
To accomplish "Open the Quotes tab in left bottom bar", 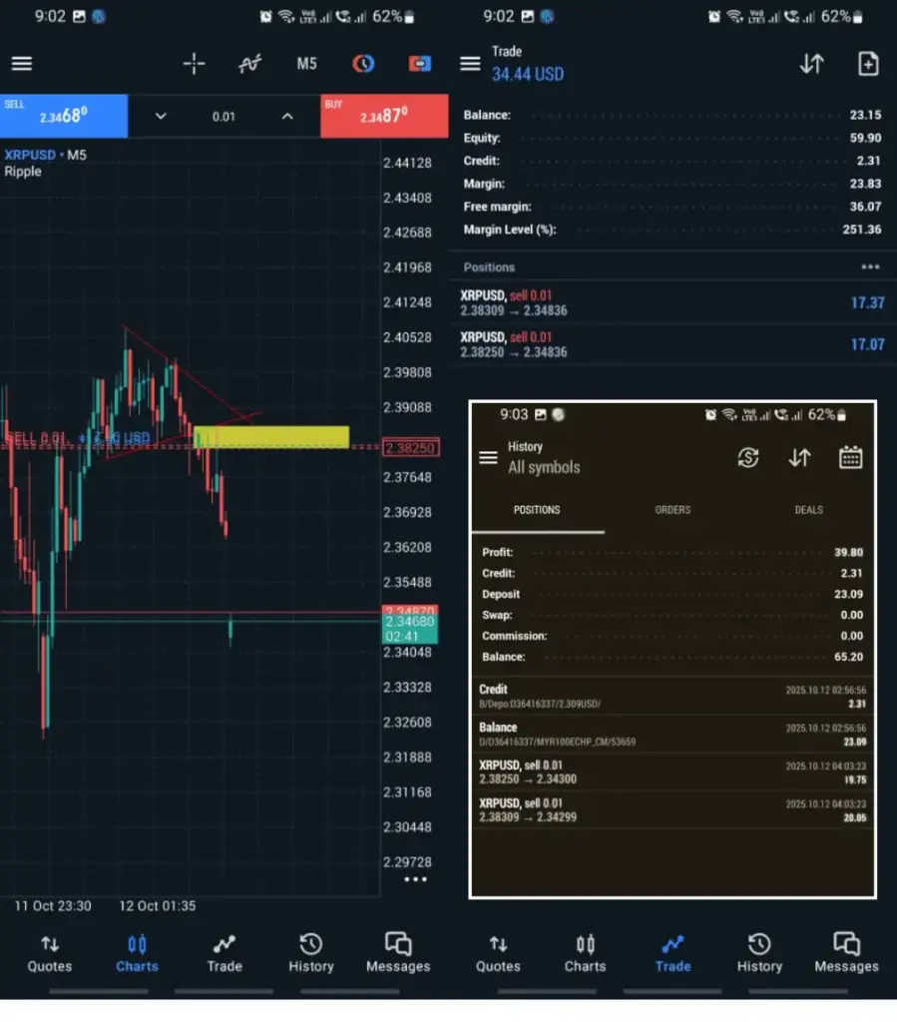I will coord(50,953).
